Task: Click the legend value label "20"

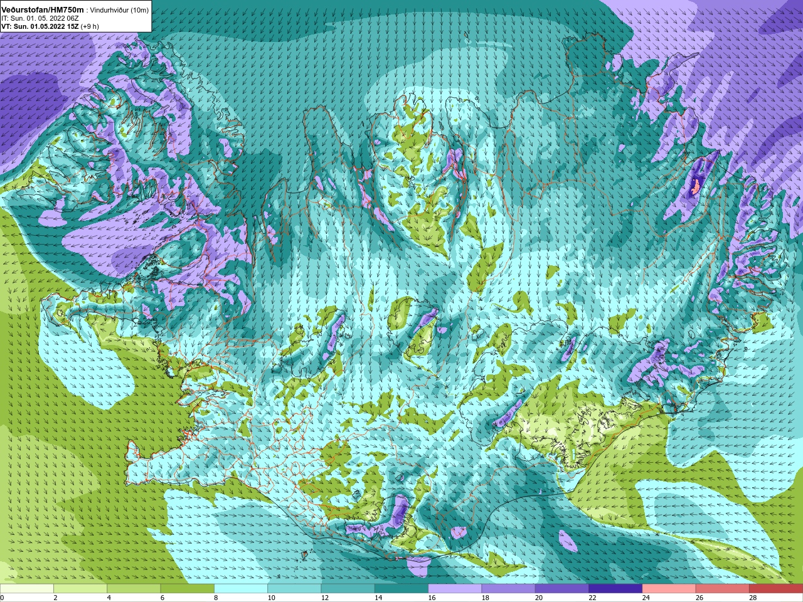Action: click(539, 598)
